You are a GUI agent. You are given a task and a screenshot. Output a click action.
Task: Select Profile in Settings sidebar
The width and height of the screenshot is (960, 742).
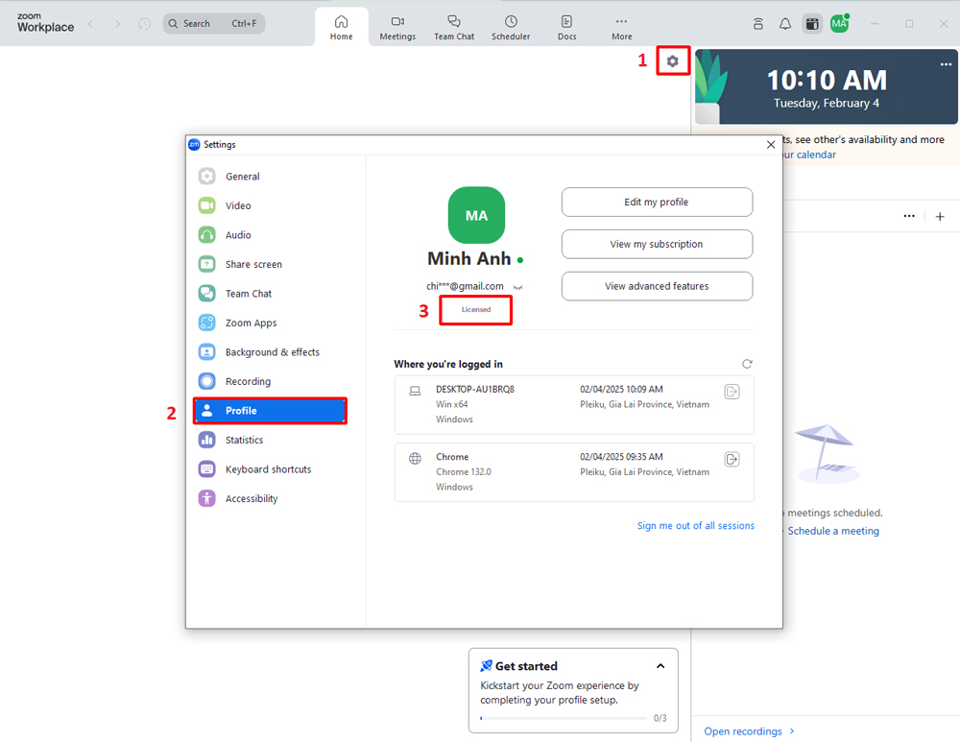[270, 411]
